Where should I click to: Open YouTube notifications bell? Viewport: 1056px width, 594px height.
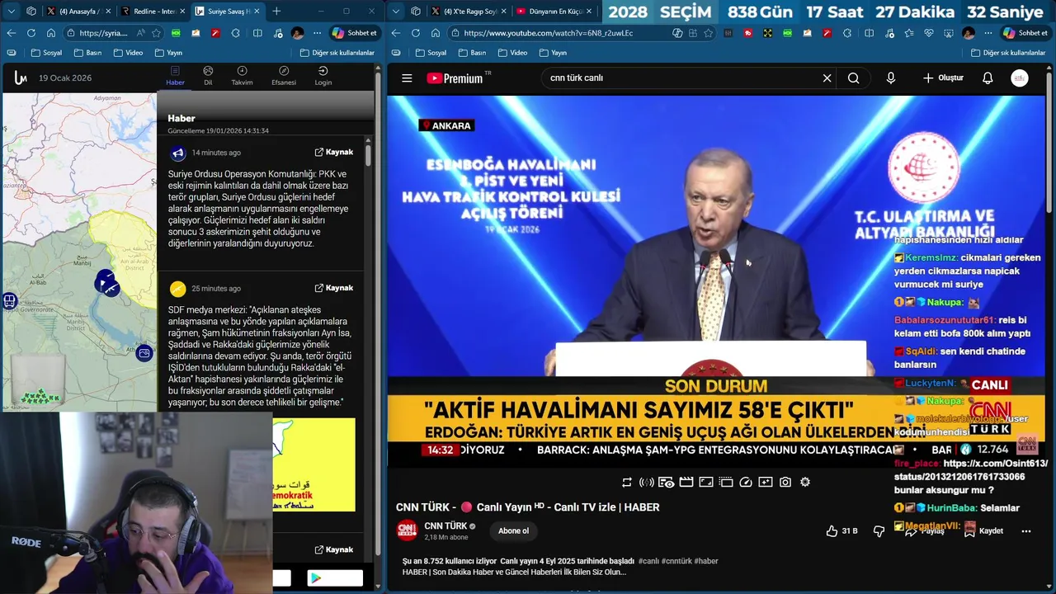pos(988,78)
